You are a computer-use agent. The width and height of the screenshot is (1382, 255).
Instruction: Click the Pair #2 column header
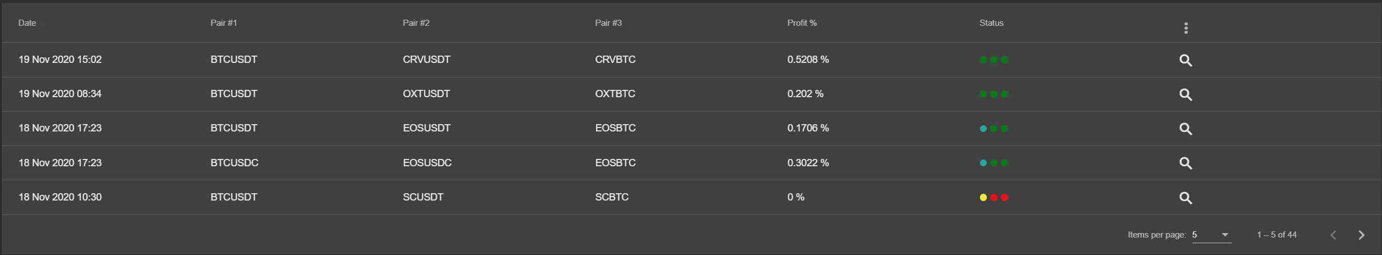click(x=416, y=23)
